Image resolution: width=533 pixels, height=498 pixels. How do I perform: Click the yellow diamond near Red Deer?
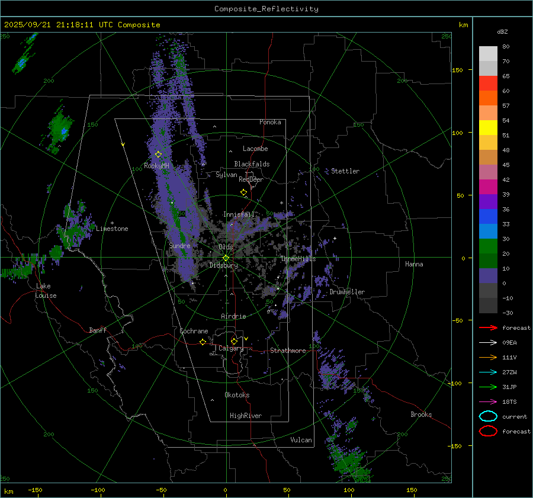pyautogui.click(x=243, y=192)
